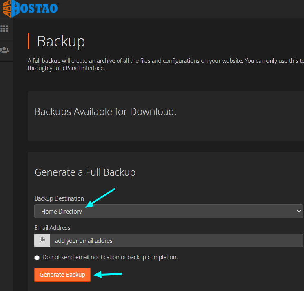
Task: Click the Email Address field label
Action: (52, 228)
